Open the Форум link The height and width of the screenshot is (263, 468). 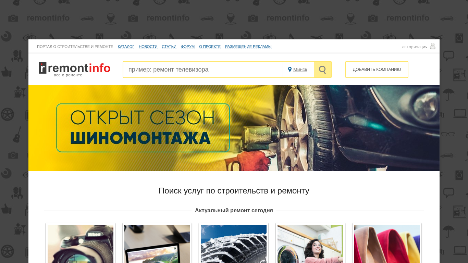tap(188, 47)
